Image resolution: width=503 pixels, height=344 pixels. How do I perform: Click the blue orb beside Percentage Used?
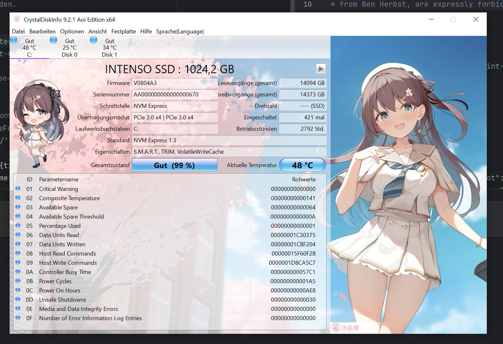(18, 226)
